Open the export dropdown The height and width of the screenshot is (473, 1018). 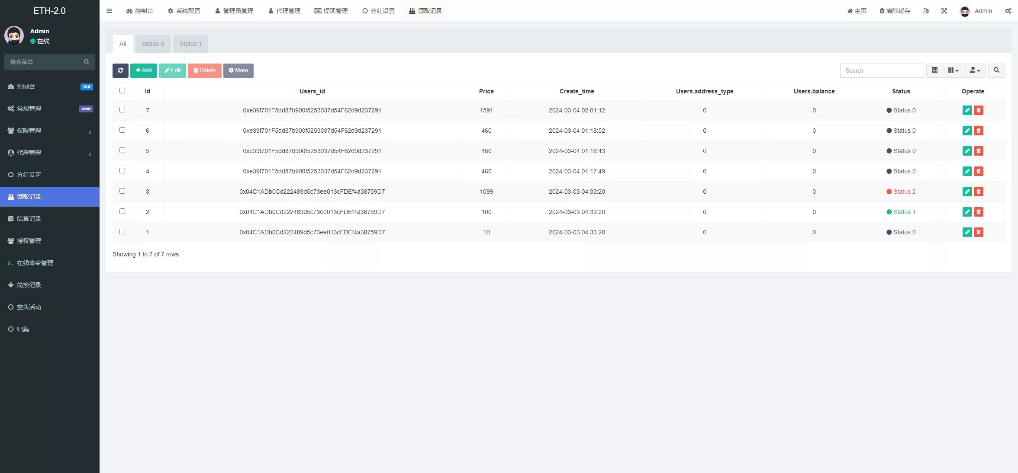tap(975, 70)
